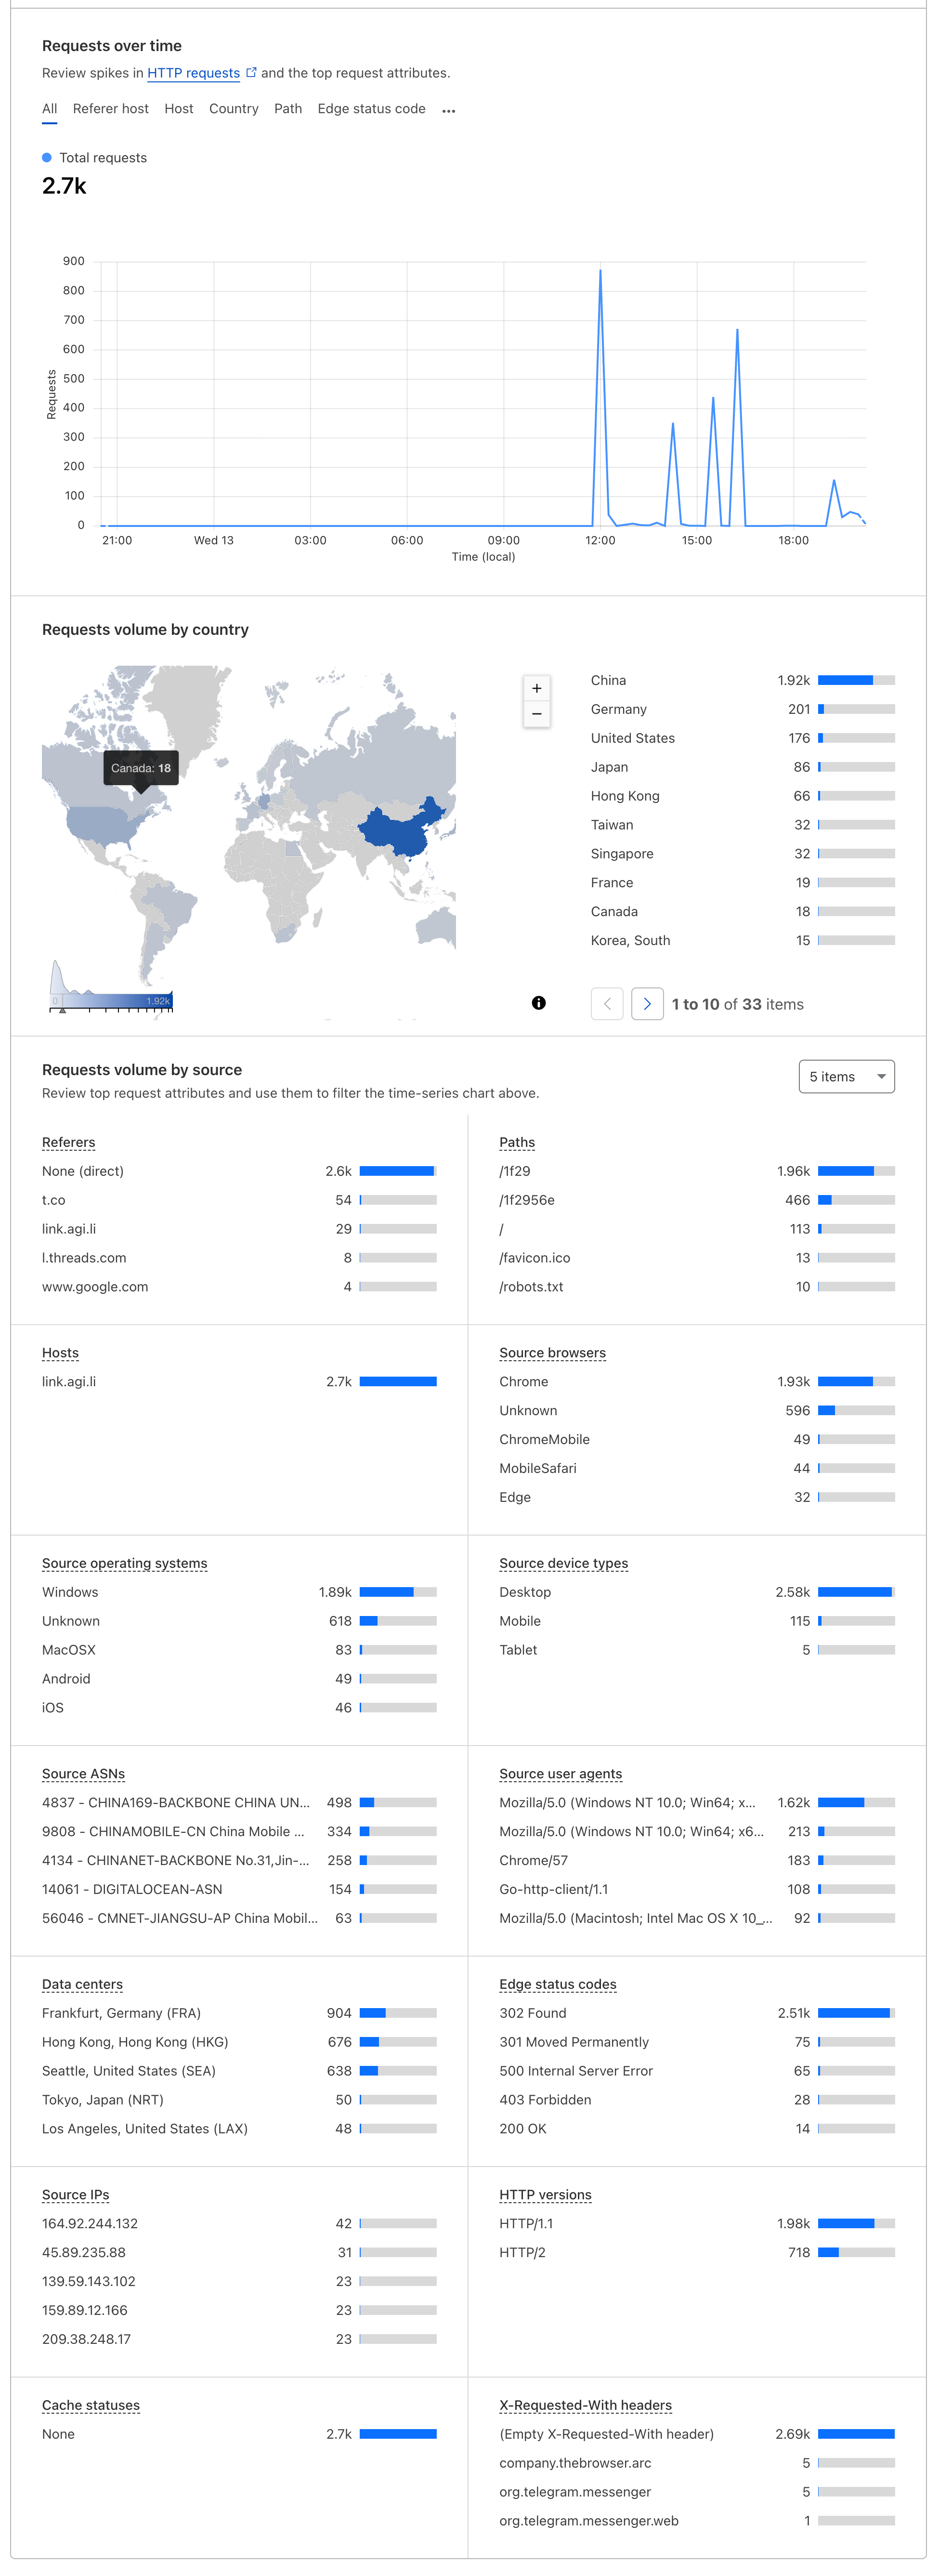The width and height of the screenshot is (939, 2576).
Task: Go to previous page of countries
Action: 607,1004
